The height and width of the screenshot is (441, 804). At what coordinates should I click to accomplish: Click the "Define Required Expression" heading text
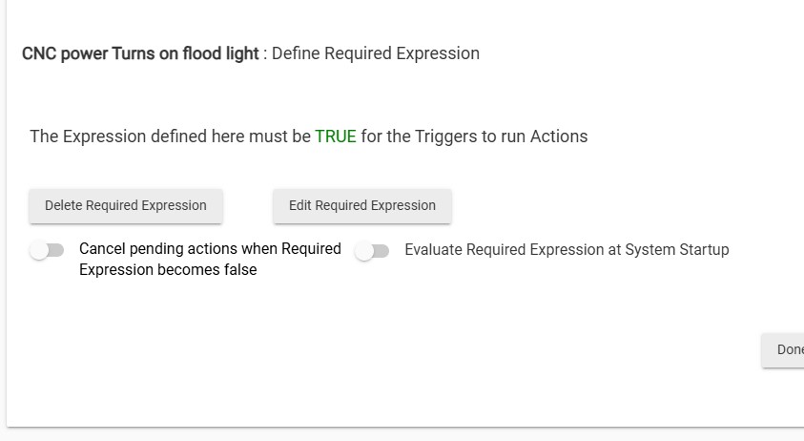pyautogui.click(x=376, y=53)
